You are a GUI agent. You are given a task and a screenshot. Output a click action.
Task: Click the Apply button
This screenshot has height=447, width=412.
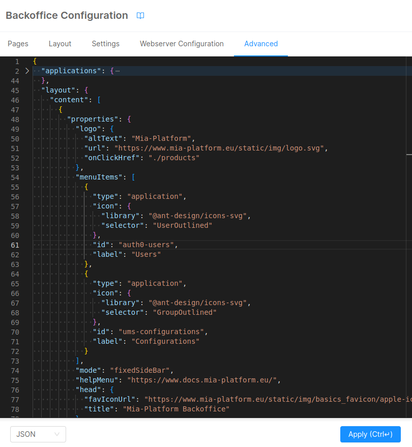coord(370,434)
